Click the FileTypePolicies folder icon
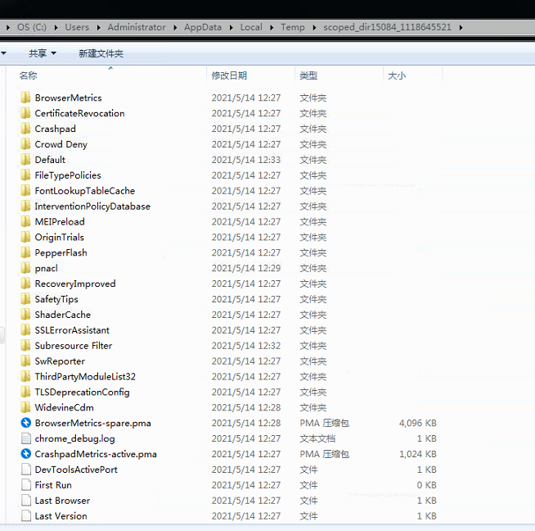 coord(25,175)
